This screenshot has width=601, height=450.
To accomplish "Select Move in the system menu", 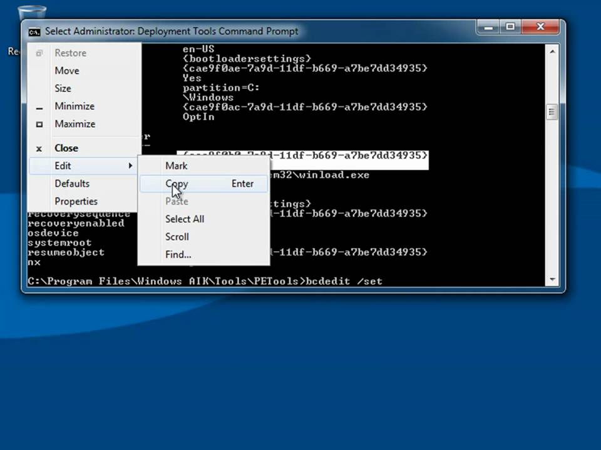I will point(85,71).
